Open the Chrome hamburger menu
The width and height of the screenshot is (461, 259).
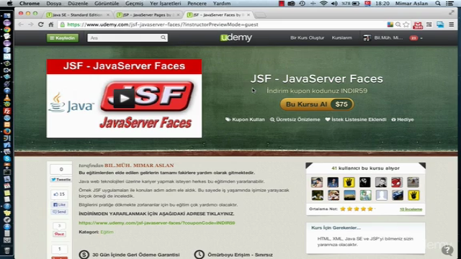(452, 24)
